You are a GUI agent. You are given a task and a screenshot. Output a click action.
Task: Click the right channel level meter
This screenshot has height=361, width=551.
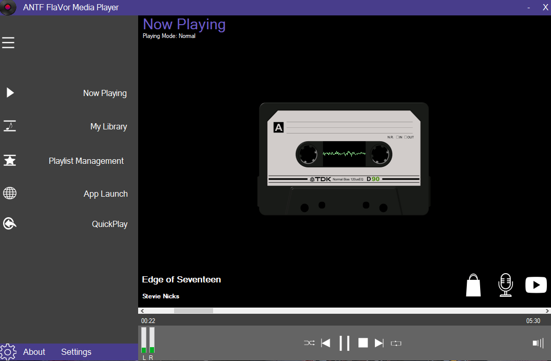point(152,340)
